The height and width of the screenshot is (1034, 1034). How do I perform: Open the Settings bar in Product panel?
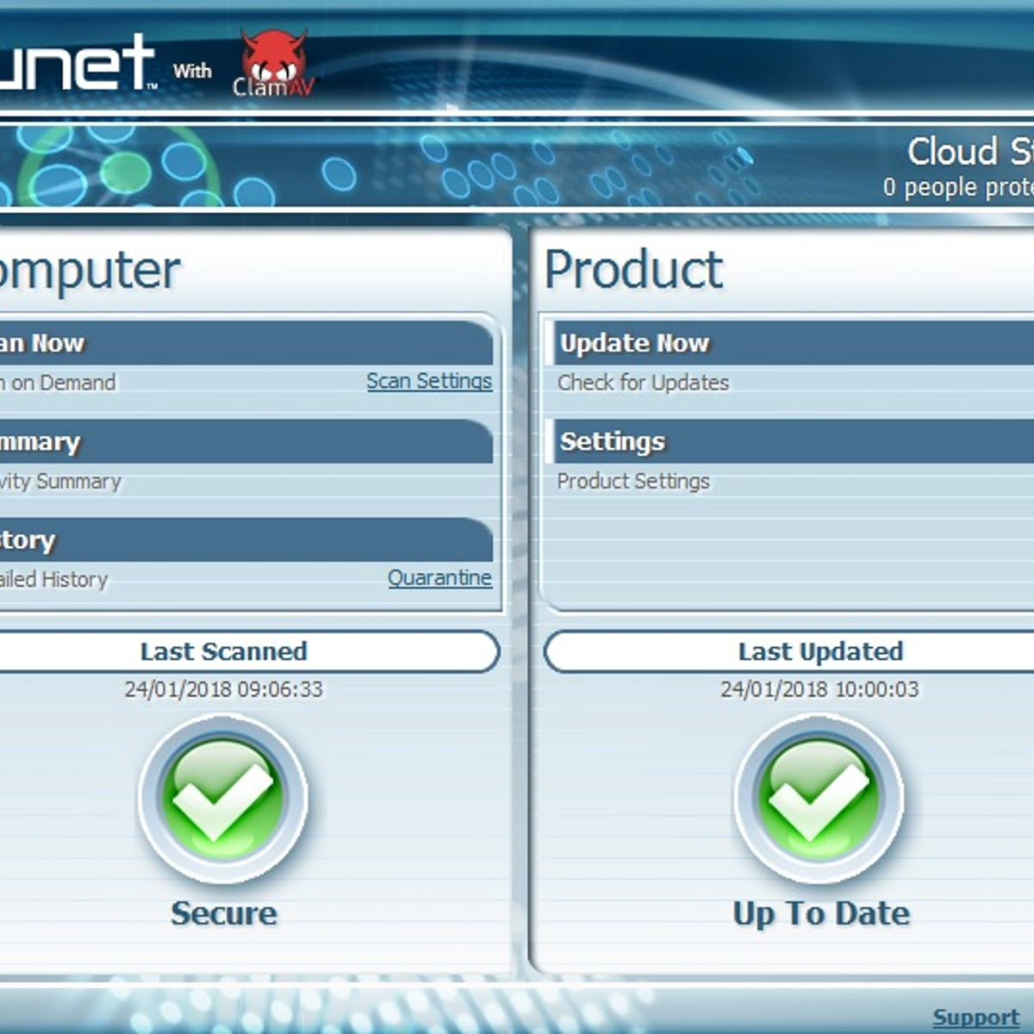pyautogui.click(x=793, y=442)
